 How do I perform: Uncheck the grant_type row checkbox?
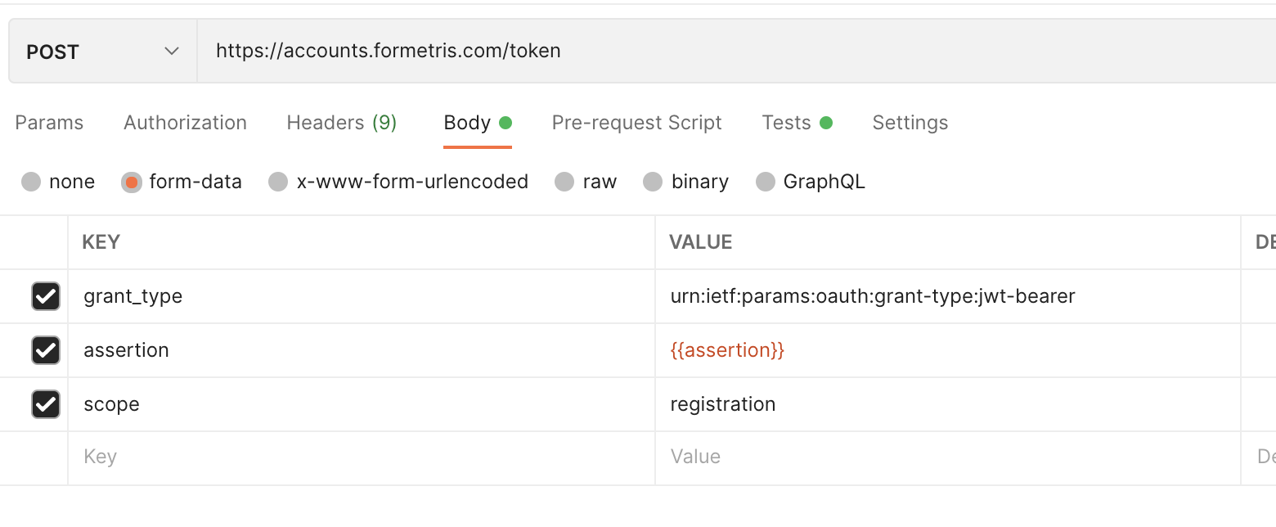point(46,296)
